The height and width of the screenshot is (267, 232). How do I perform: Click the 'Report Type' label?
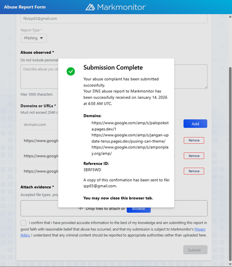(31, 30)
